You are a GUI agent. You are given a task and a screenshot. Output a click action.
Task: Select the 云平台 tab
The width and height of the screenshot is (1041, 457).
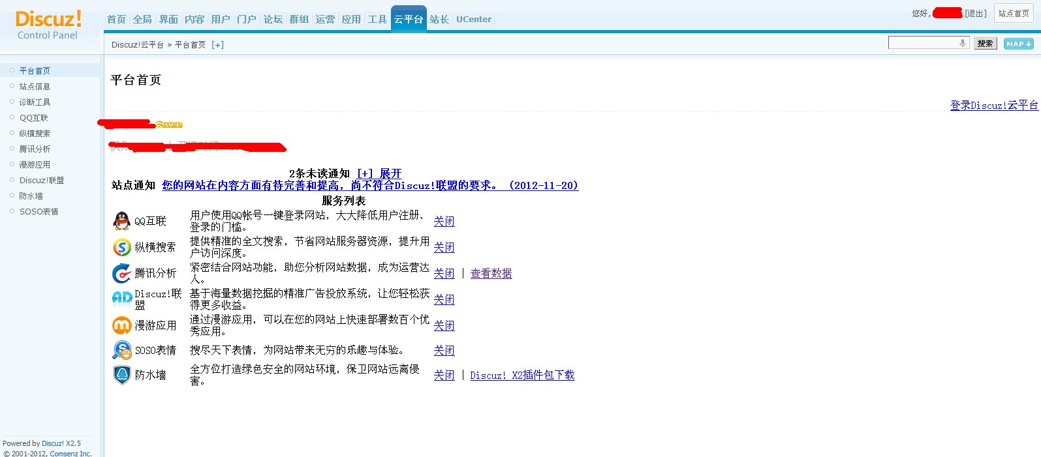(409, 19)
